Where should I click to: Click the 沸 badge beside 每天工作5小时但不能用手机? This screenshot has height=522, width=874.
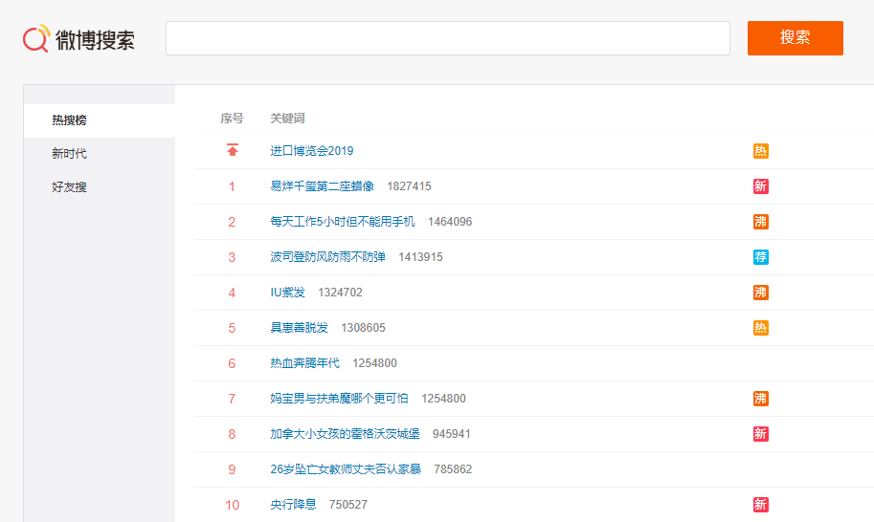click(x=760, y=222)
